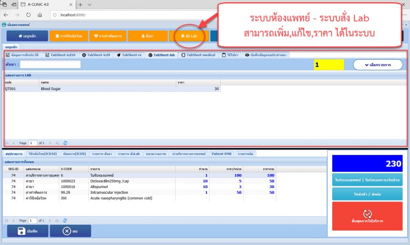The height and width of the screenshot is (245, 410).
Task: Switch to the TabSheet-icd10 tab
Action: coord(60,55)
